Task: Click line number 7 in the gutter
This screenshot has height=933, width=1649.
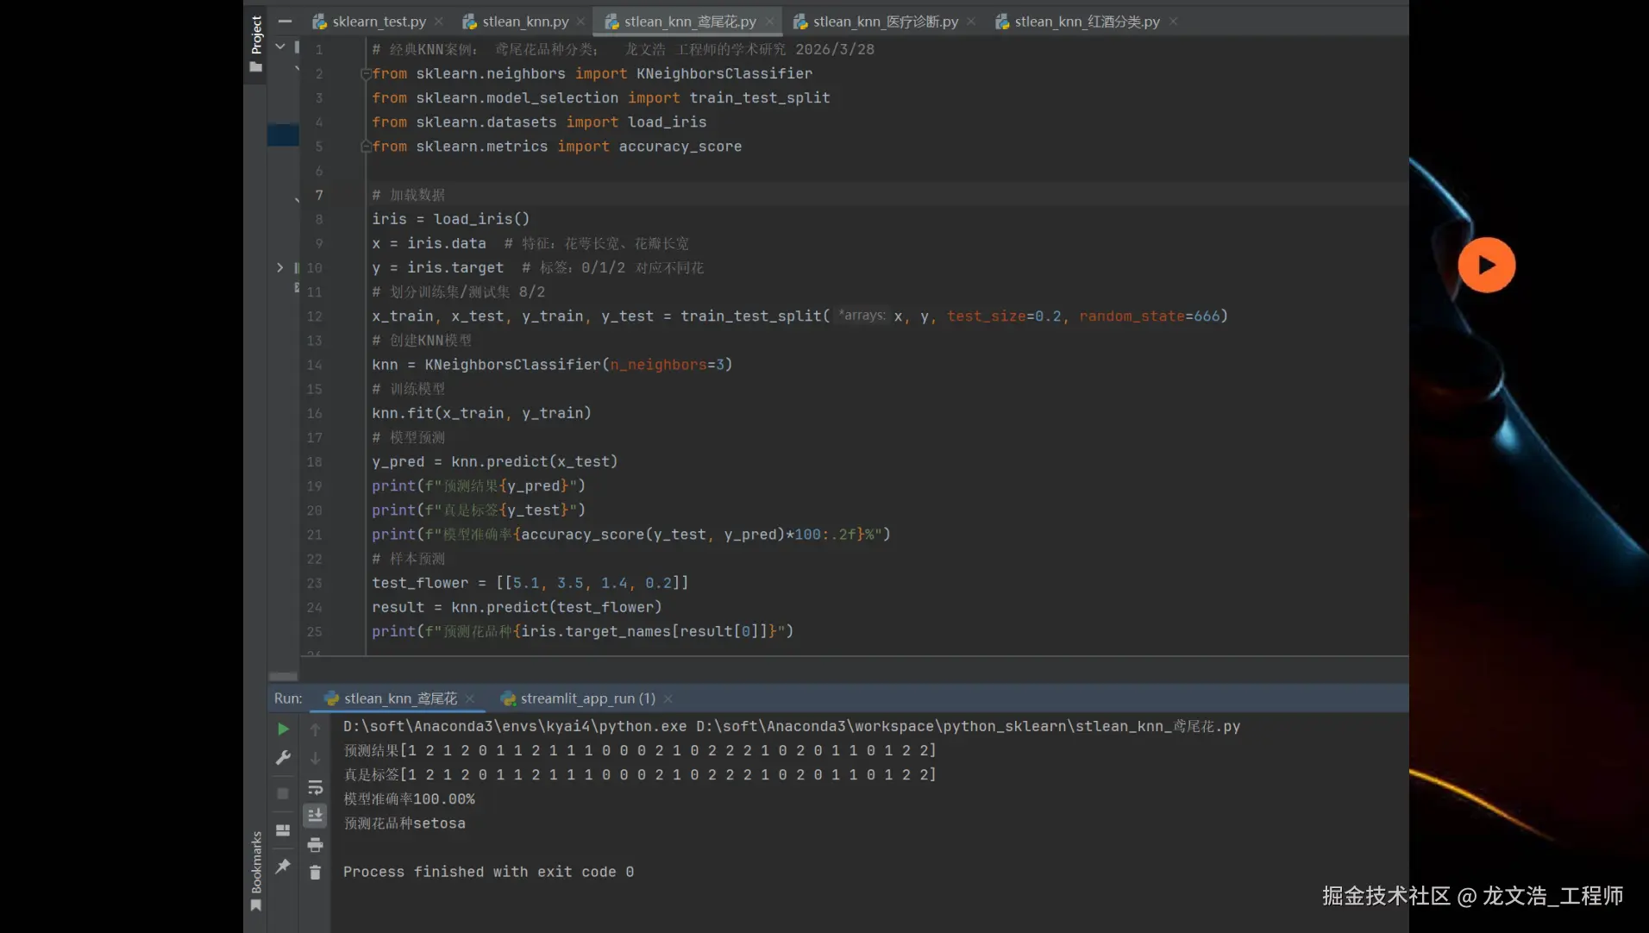Action: point(318,195)
